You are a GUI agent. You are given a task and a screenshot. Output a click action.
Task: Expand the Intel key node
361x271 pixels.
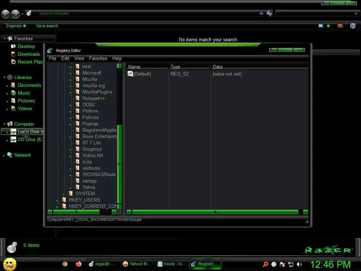[x=71, y=67]
